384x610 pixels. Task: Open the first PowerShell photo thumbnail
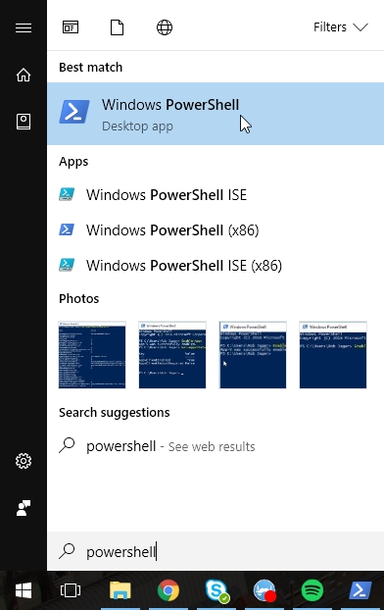coord(92,355)
